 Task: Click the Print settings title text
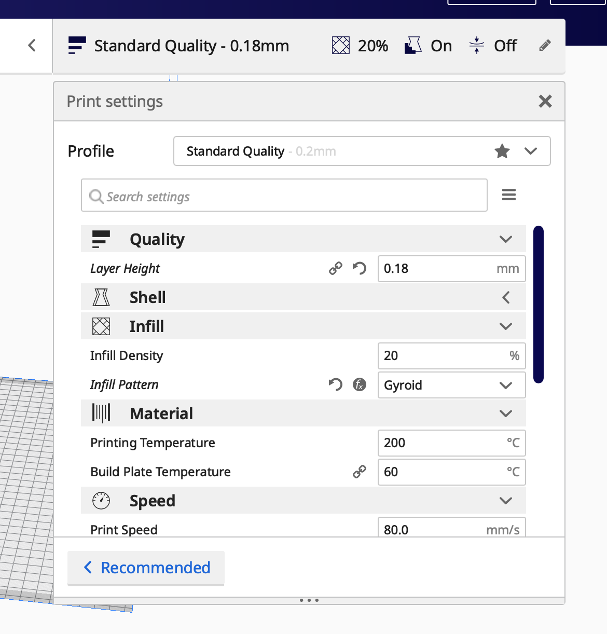point(115,102)
